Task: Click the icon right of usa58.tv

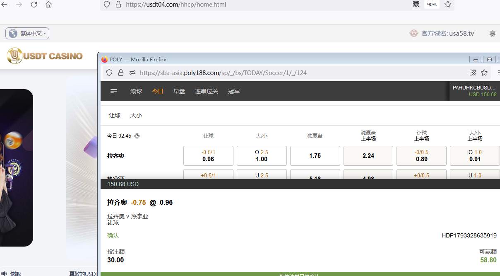Action: point(493,34)
